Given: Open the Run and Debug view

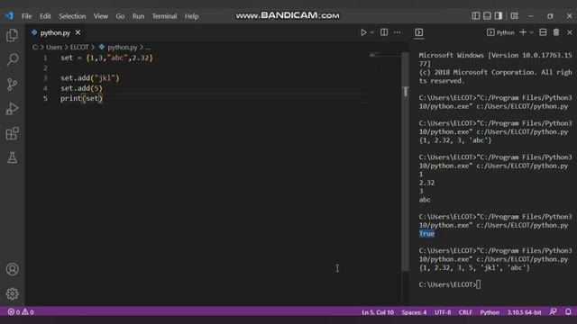Looking at the screenshot, I should pyautogui.click(x=12, y=109).
